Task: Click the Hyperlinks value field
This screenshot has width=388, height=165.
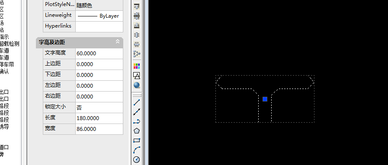Action: point(99,27)
